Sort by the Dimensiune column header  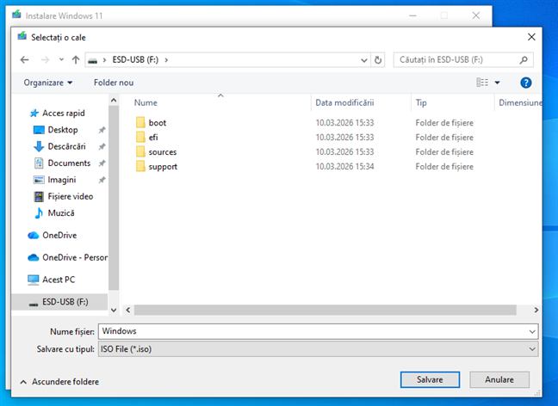[x=520, y=102]
